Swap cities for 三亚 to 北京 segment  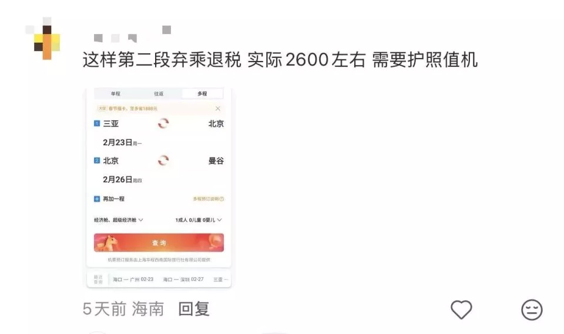tap(163, 124)
